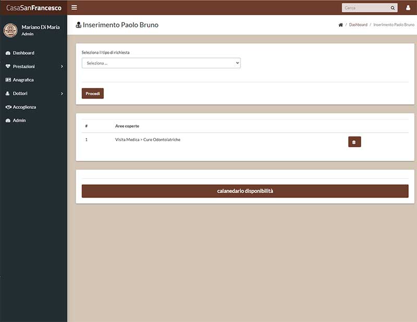Click the 'Visita Medica > Cure Odontoiatriche' text
417x322 pixels.
tap(148, 140)
